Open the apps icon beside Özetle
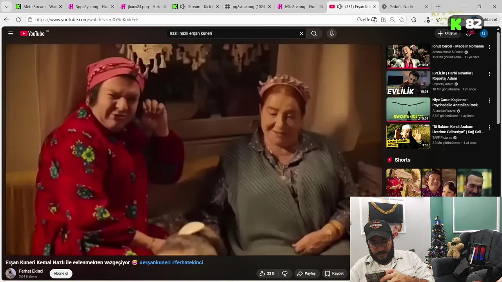 (x=383, y=20)
